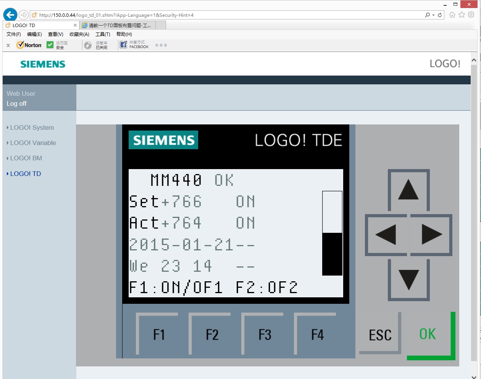Click the TDE up arrow key
The image size is (481, 379).
click(408, 190)
